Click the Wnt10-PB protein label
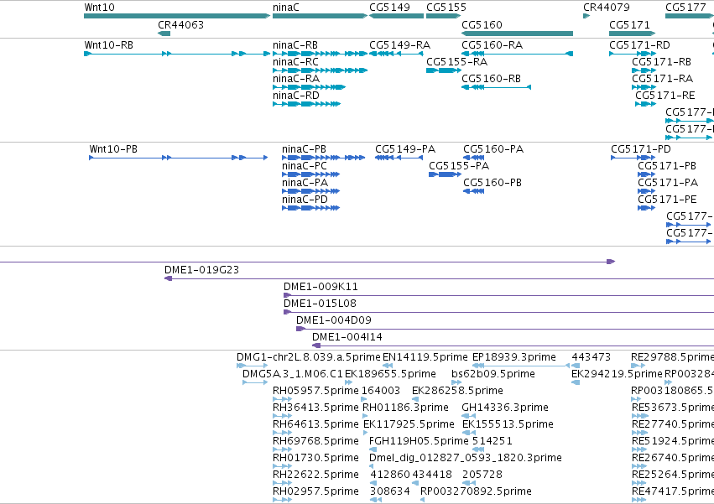The height and width of the screenshot is (504, 714). 113,149
